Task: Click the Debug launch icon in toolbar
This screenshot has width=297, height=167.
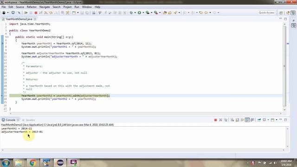Action: tap(131, 13)
